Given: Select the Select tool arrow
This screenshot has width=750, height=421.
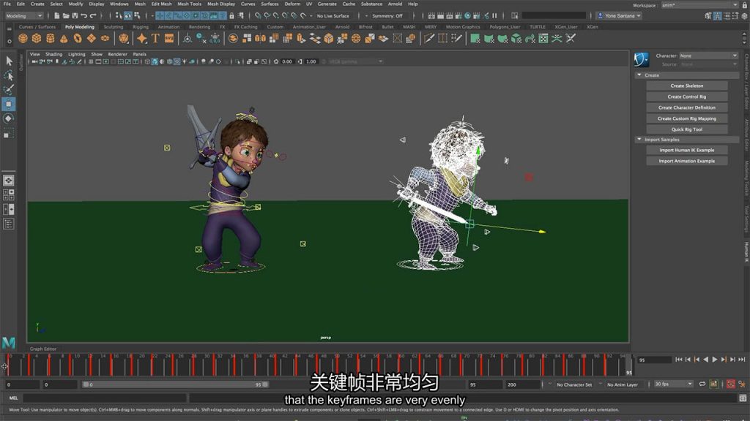Looking at the screenshot, I should (x=9, y=61).
